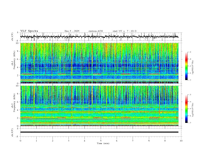Select the 3 minute mark on time axis
Image resolution: width=204 pixels, height=158 pixels.
click(69, 140)
